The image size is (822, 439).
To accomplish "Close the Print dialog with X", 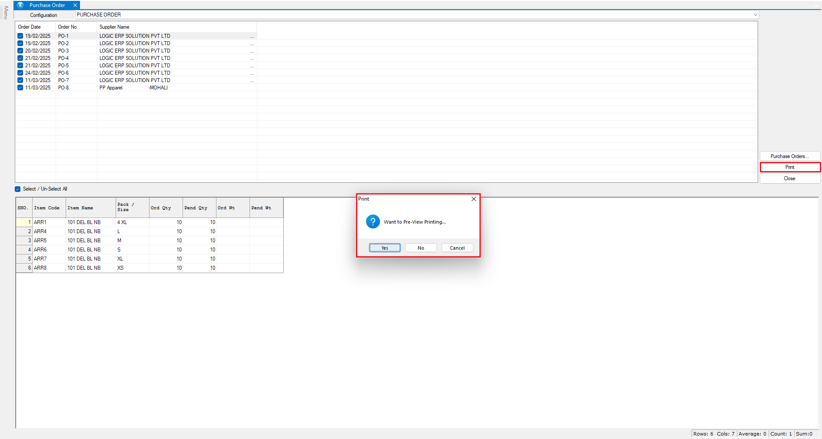I will click(x=474, y=199).
